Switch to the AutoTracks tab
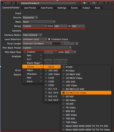114x132 pixels. point(47,8)
